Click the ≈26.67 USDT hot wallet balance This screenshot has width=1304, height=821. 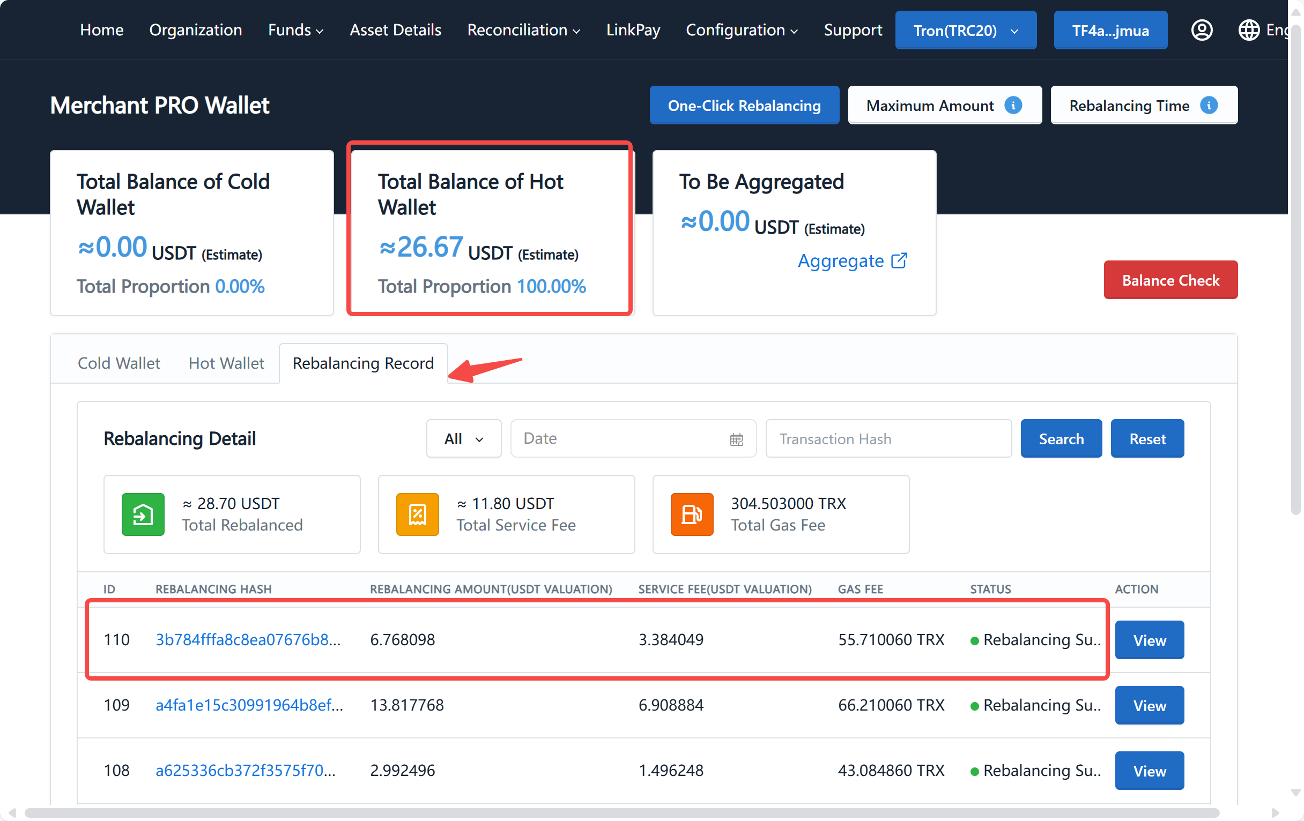[x=478, y=248]
